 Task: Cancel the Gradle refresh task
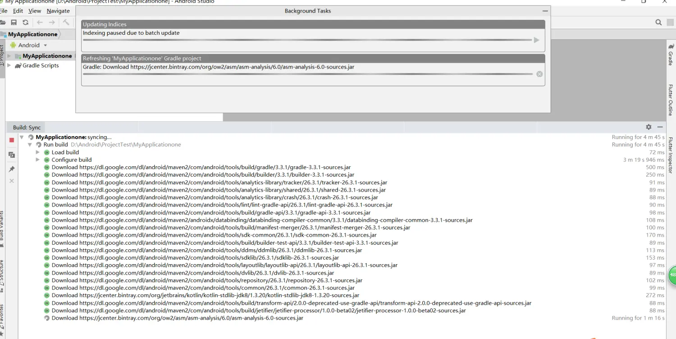(x=539, y=74)
